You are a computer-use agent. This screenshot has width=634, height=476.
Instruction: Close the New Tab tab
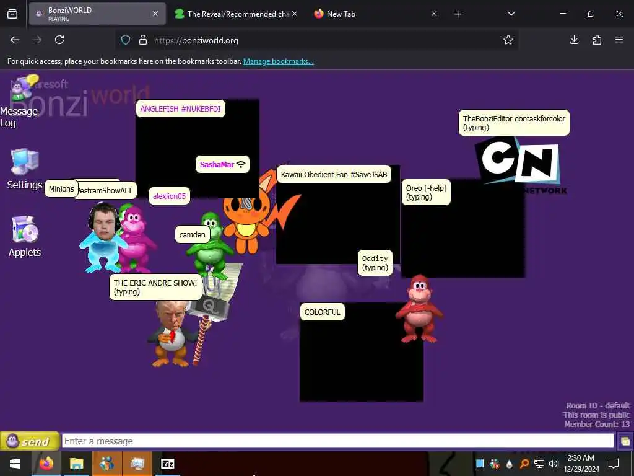pos(434,14)
